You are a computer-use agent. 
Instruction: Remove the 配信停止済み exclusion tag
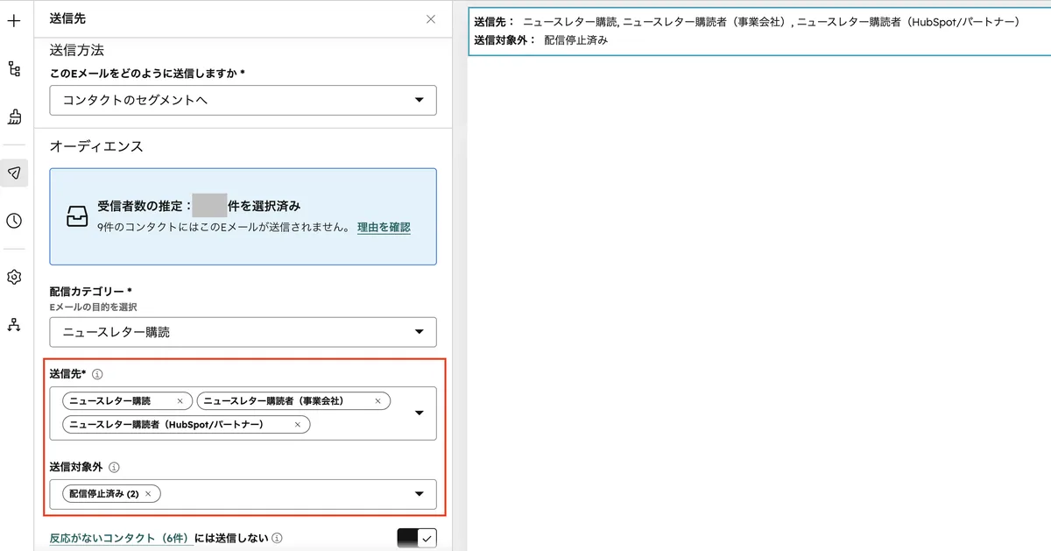pyautogui.click(x=149, y=493)
